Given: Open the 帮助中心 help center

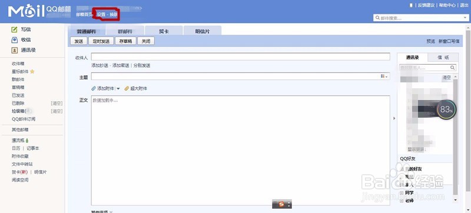Looking at the screenshot, I should pos(447,5).
